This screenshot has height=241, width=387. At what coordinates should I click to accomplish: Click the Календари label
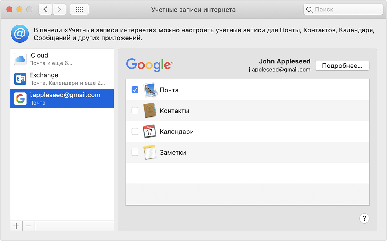[177, 132]
